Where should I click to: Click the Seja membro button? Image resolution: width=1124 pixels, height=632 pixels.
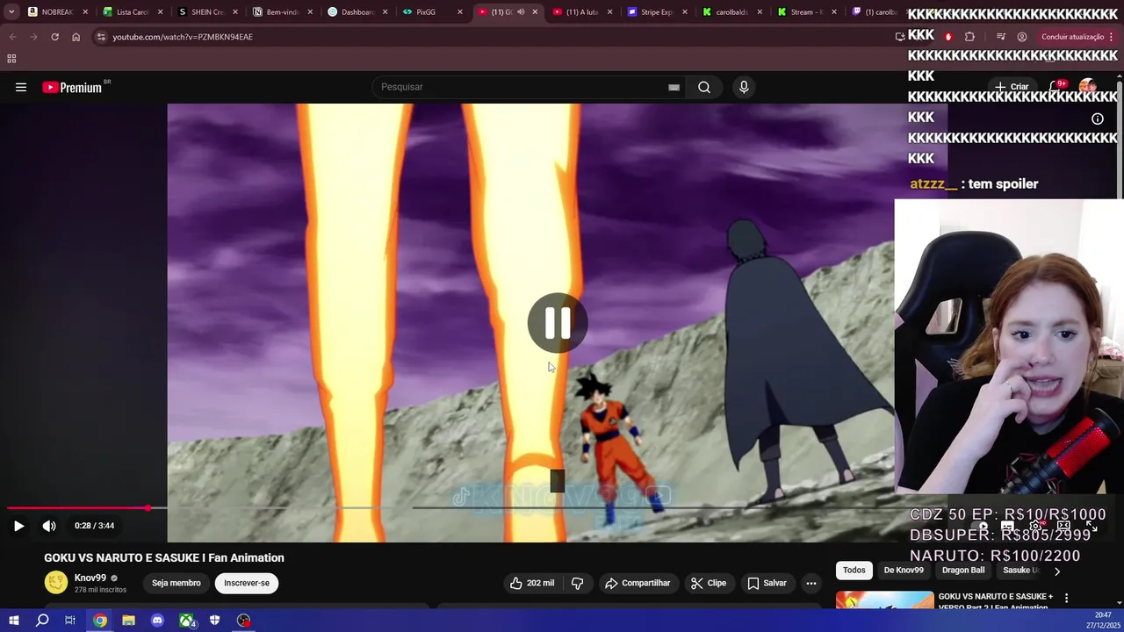click(177, 583)
